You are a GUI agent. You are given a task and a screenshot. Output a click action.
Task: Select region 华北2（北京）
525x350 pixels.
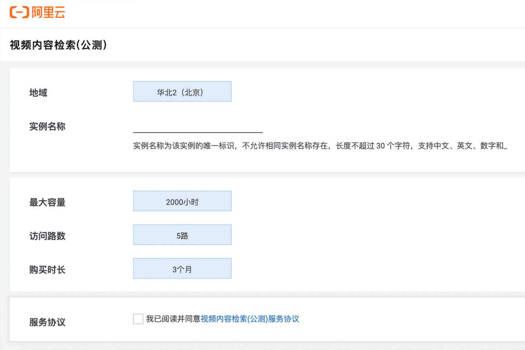click(x=182, y=92)
